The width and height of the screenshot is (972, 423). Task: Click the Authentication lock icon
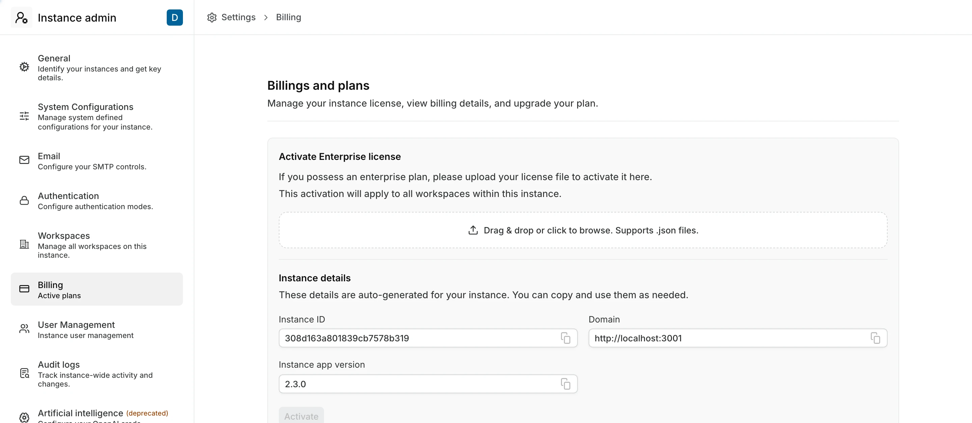click(24, 200)
